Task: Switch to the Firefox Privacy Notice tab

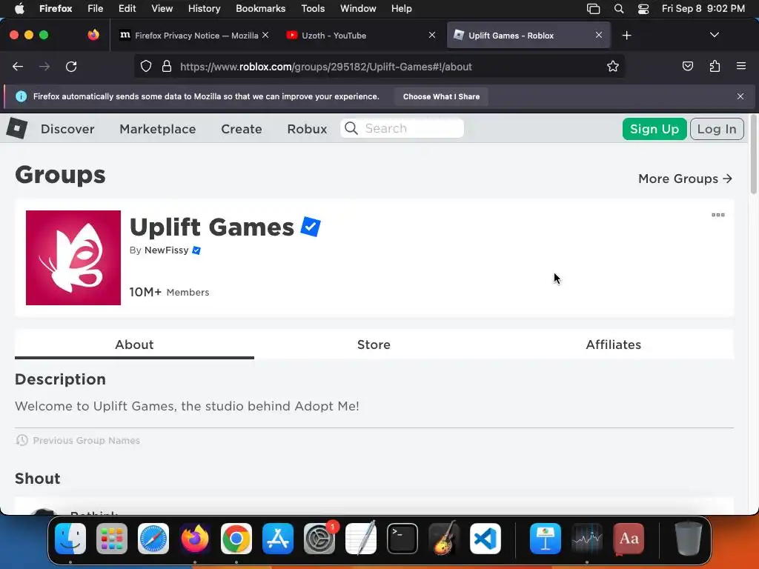Action: tap(194, 36)
